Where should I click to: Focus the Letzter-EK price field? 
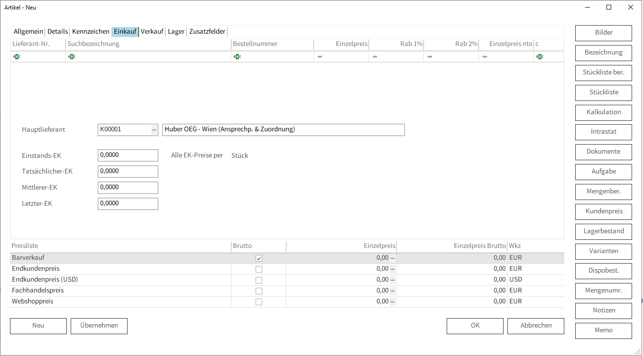[x=128, y=204]
